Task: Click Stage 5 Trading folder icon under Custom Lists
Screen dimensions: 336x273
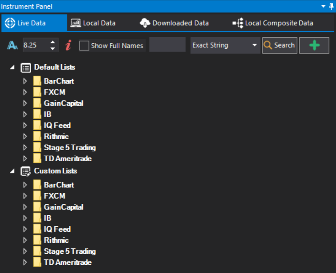Action: 37,251
